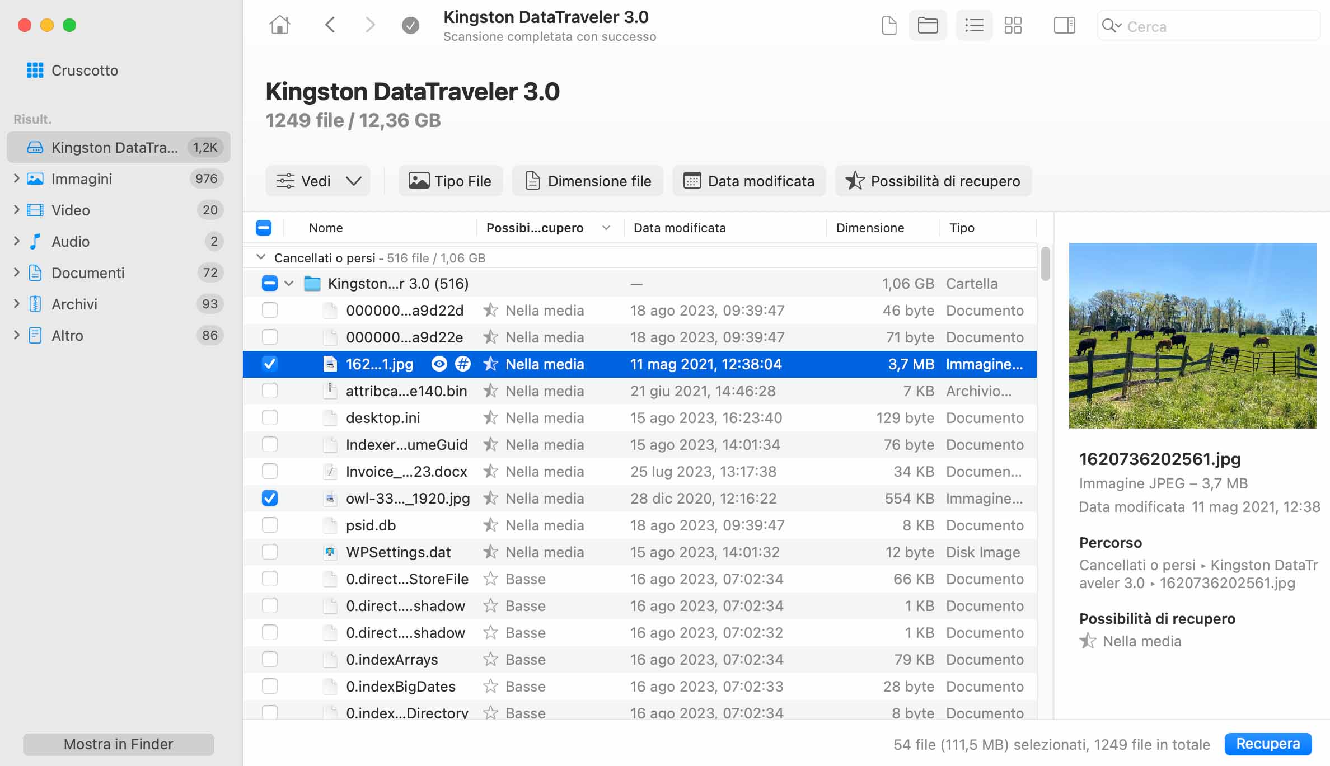
Task: Navigate back with the left arrow
Action: [330, 25]
